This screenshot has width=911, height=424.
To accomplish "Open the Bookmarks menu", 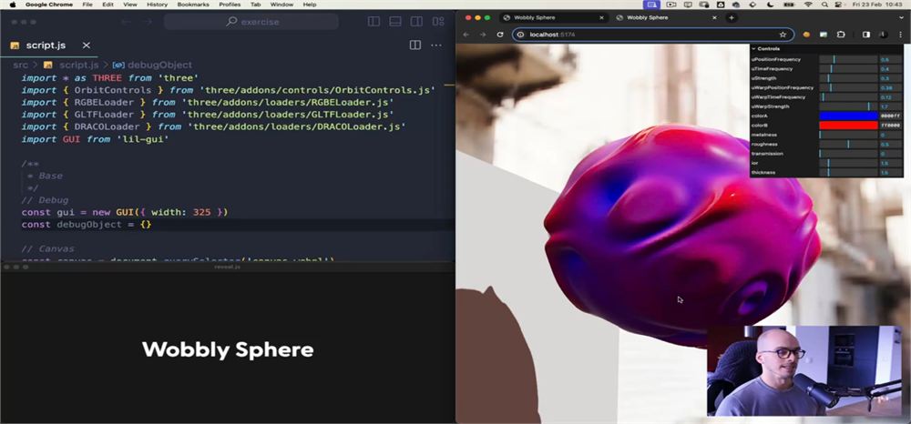I will pos(193,4).
